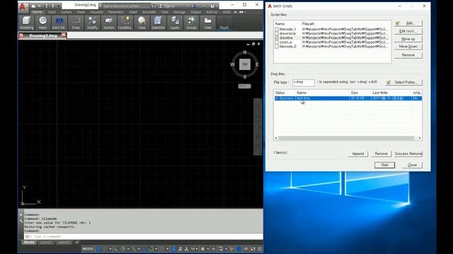The height and width of the screenshot is (254, 453).
Task: Open the Modify ribbon panel
Action: point(92,23)
